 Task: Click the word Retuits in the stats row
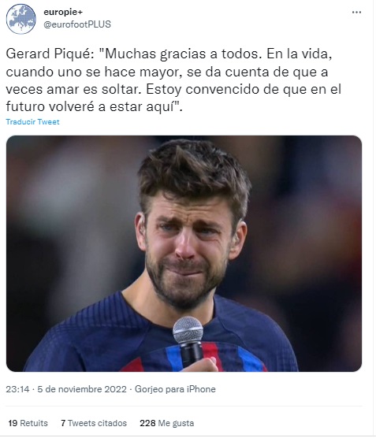34,423
